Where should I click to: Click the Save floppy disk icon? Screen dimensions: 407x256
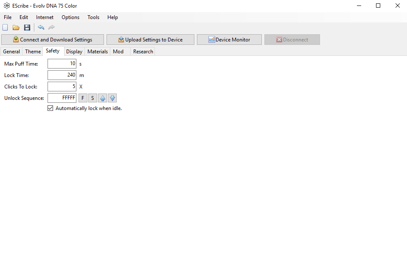(x=27, y=28)
